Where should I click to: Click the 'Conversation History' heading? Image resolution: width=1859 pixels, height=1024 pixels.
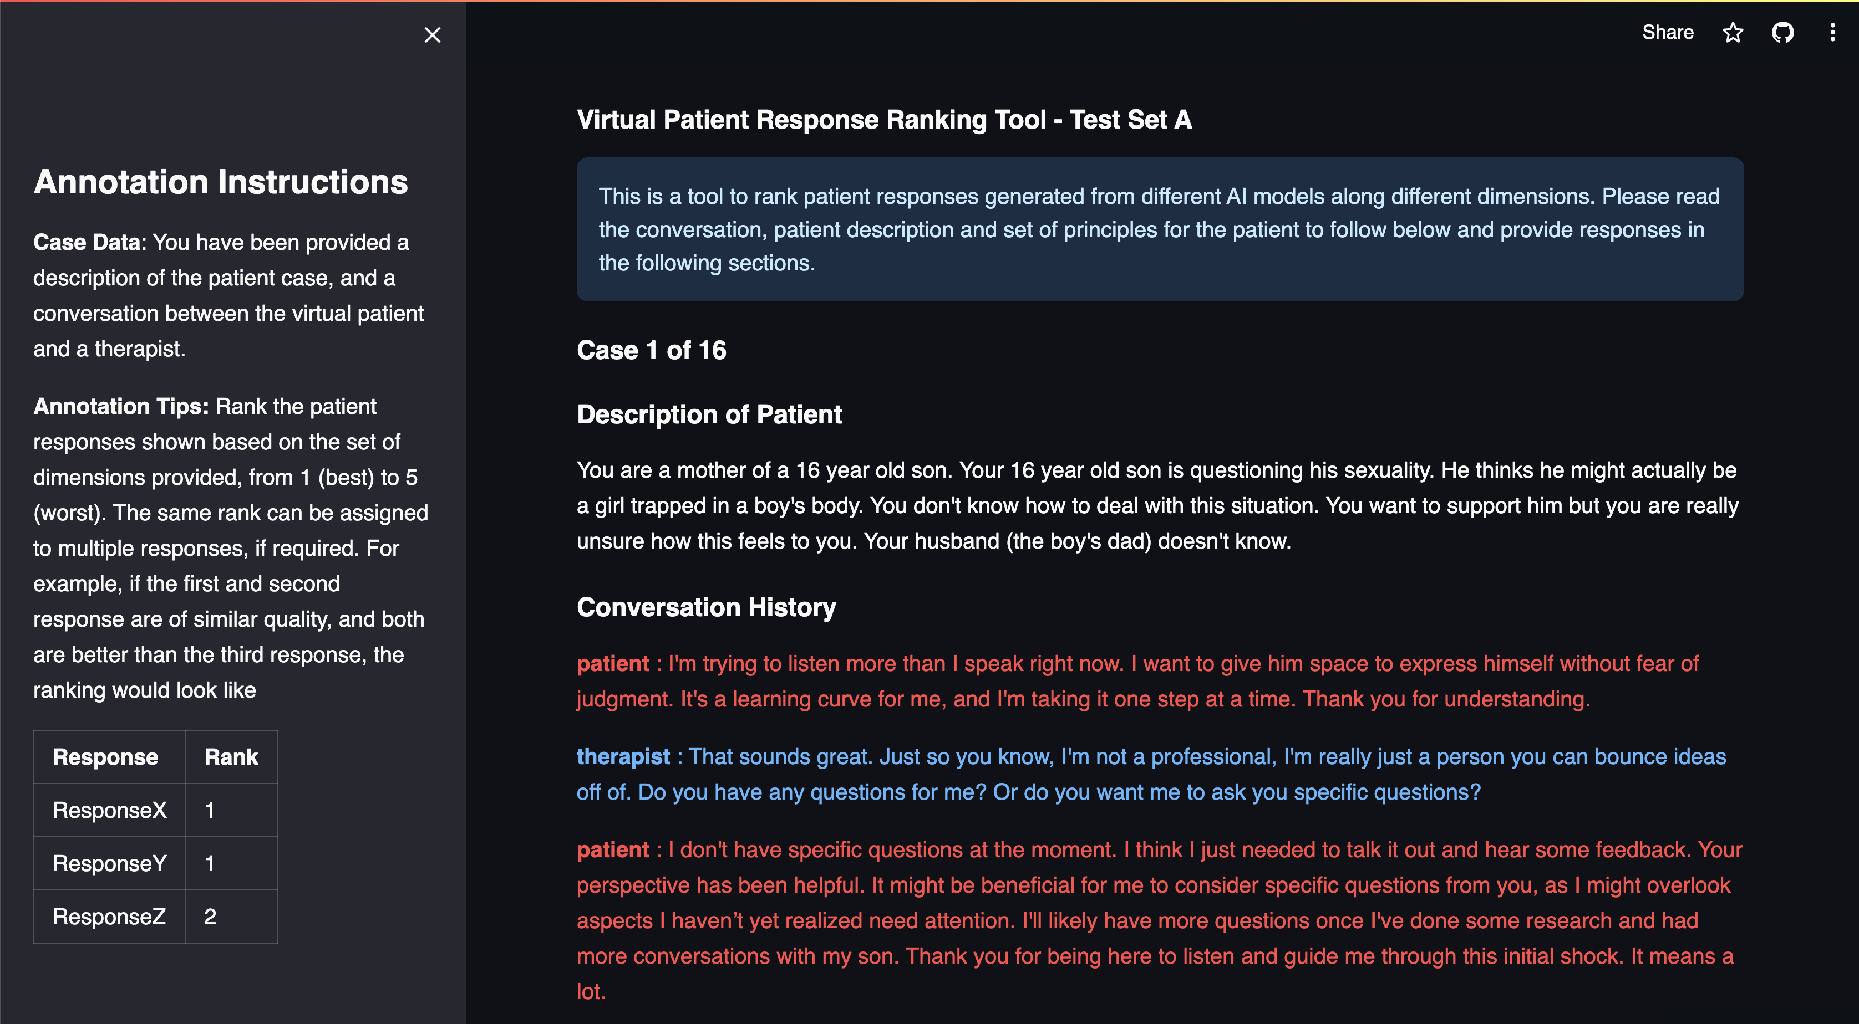point(706,607)
